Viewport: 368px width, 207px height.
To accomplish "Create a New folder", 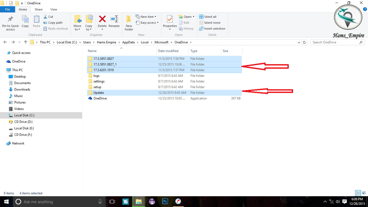I will pos(129,23).
